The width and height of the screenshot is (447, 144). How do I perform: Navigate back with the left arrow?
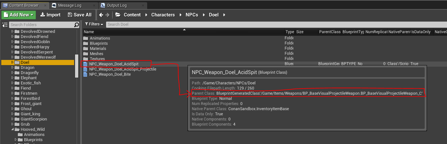pos(101,15)
